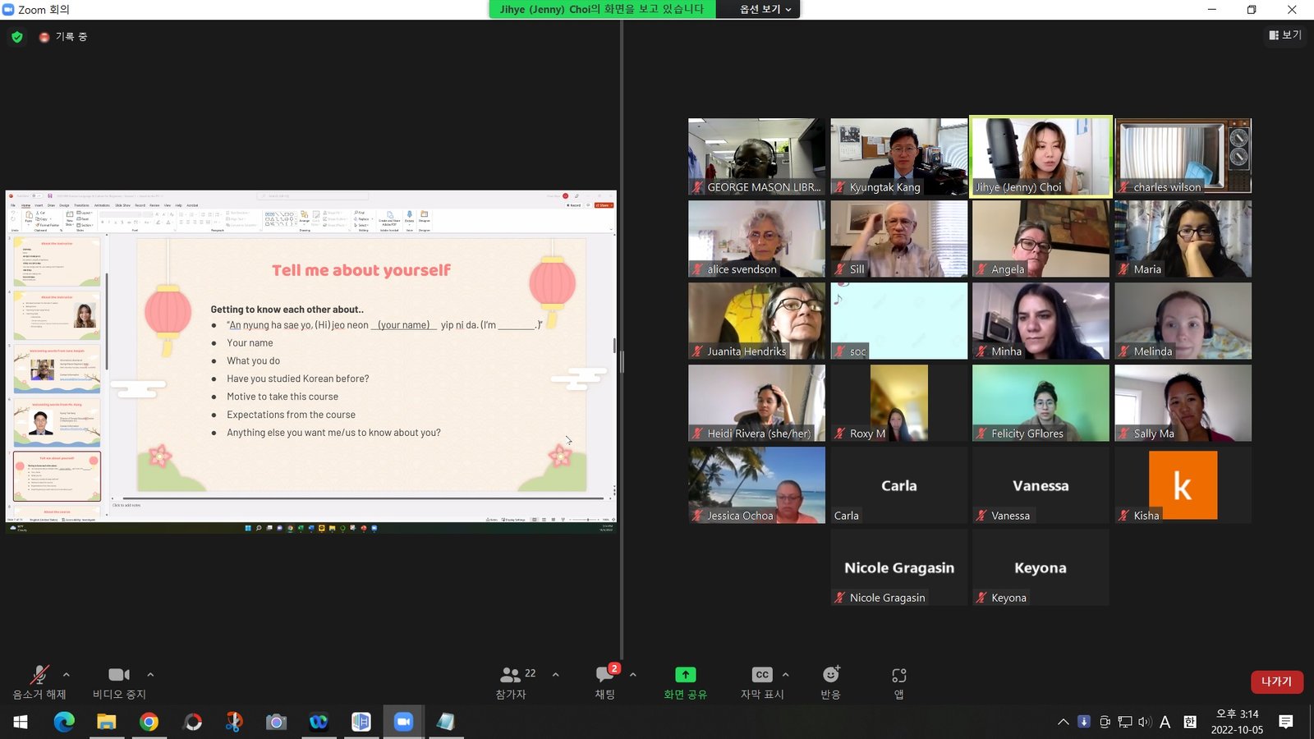The image size is (1314, 739).
Task: Click the green encryption shield icon
Action: (x=17, y=37)
